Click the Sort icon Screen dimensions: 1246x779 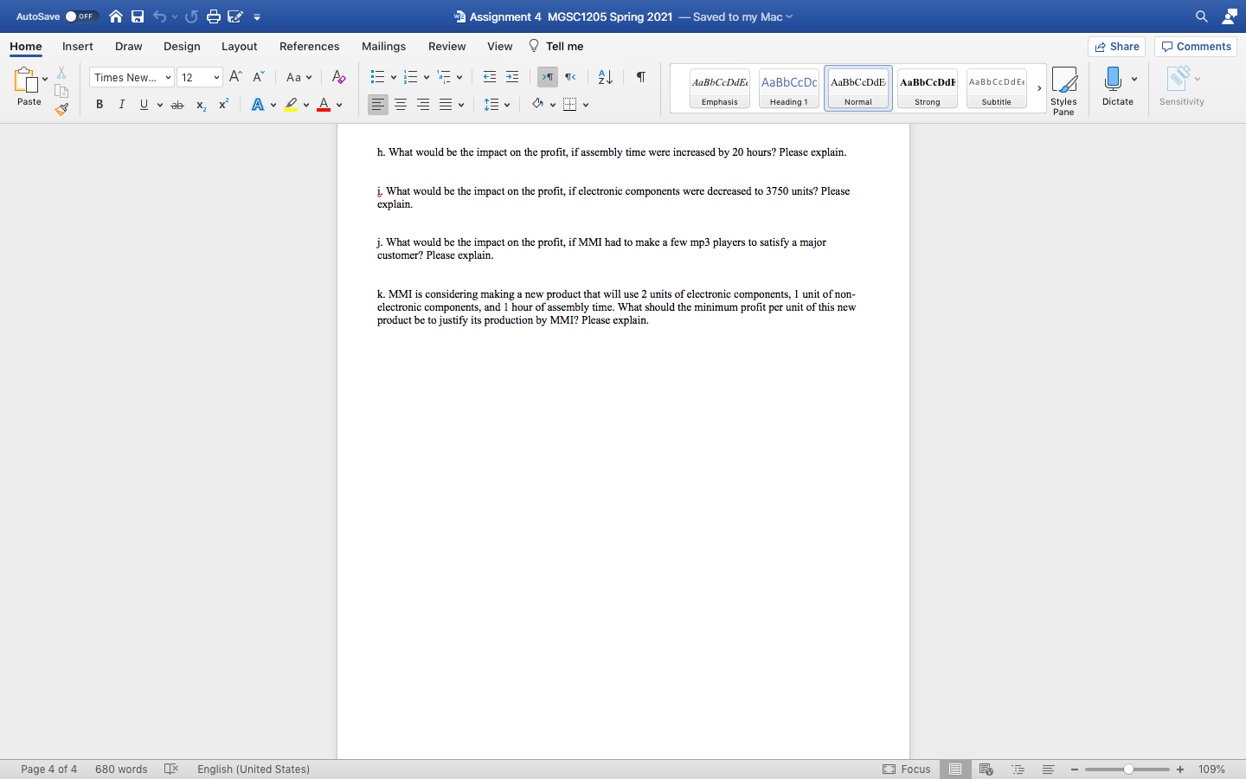point(603,77)
